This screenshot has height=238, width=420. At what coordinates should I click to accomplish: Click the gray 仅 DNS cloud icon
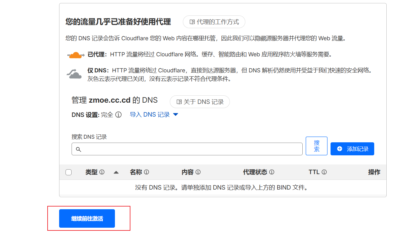tap(74, 74)
